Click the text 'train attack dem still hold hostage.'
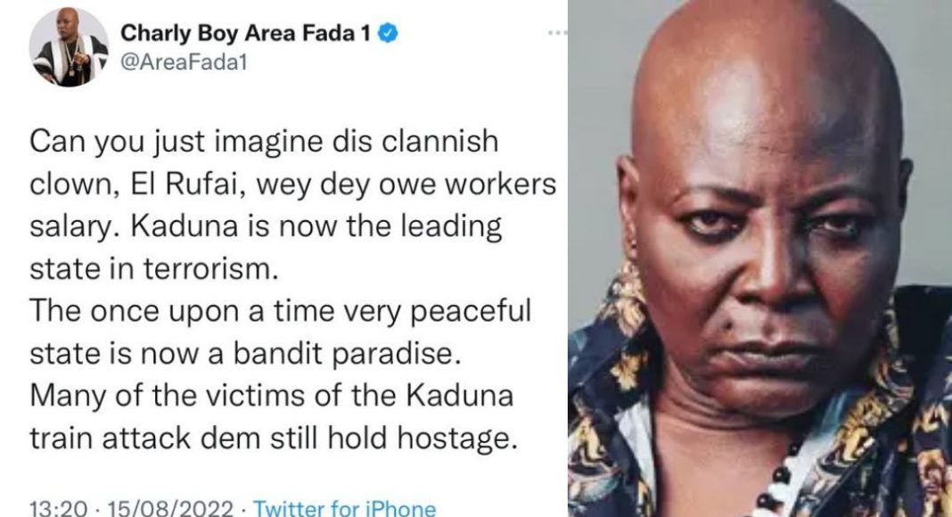Screen dimensions: 952x517 [x=274, y=439]
